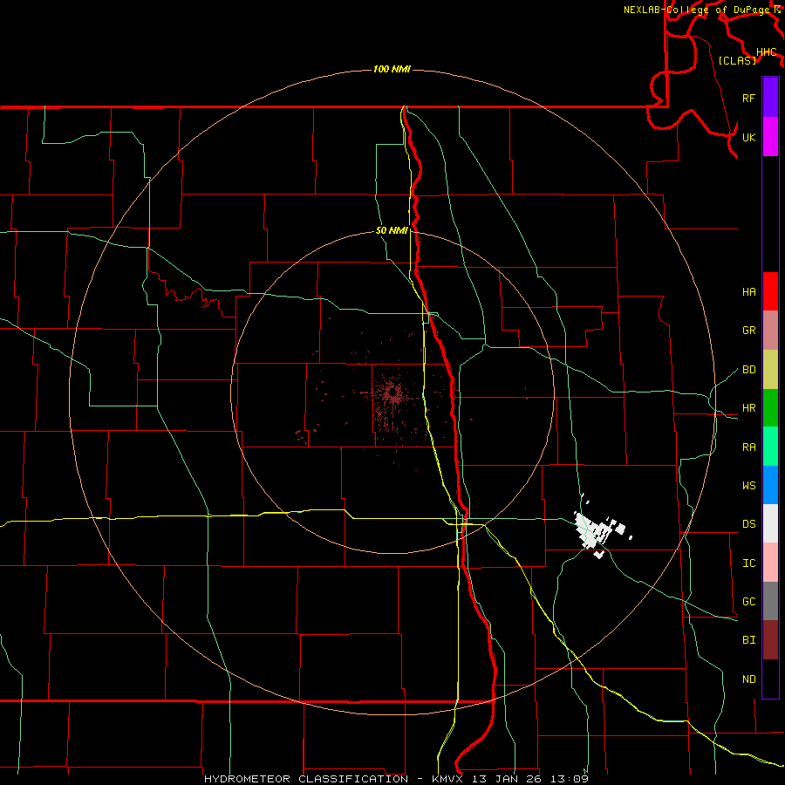The height and width of the screenshot is (785, 785).
Task: Click the UK magenta legend swatch
Action: pos(770,137)
